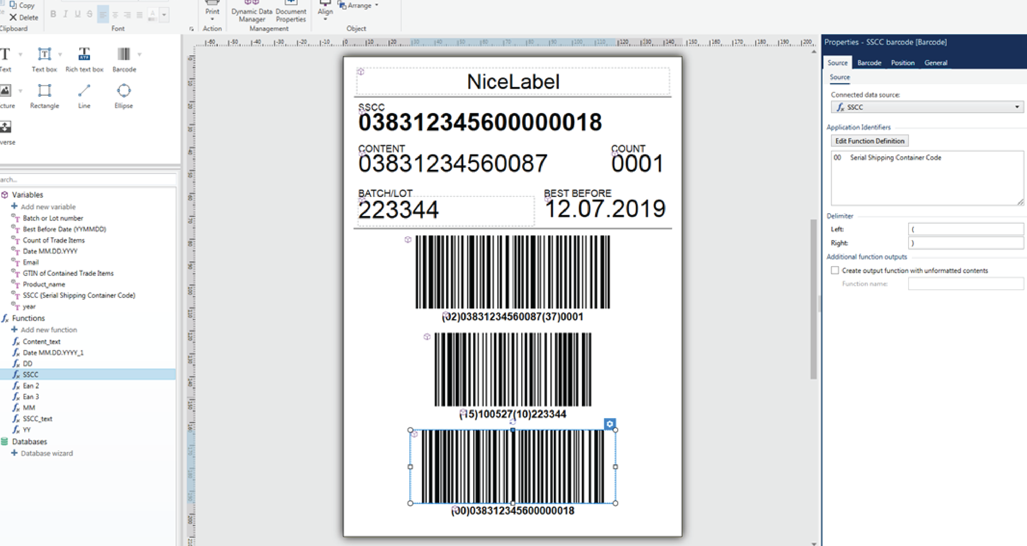This screenshot has height=546, width=1027.
Task: Select the Ean 2 function
Action: [x=31, y=386]
